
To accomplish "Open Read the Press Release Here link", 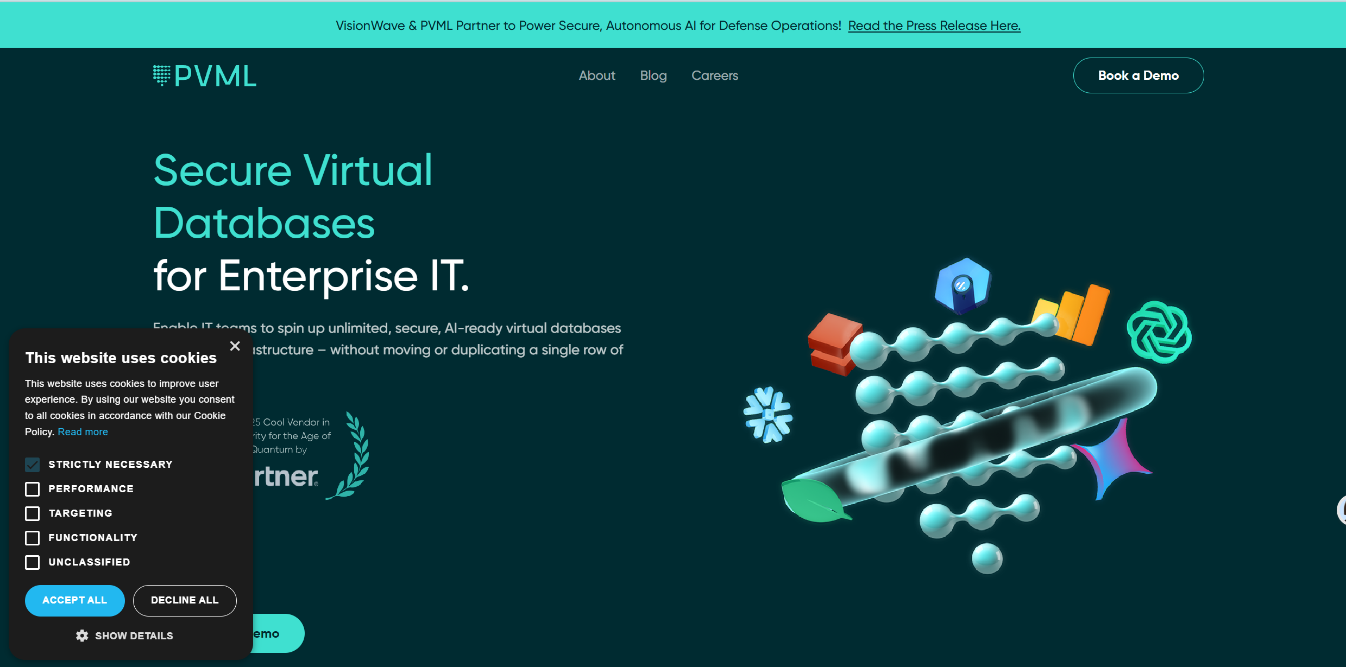I will (934, 26).
